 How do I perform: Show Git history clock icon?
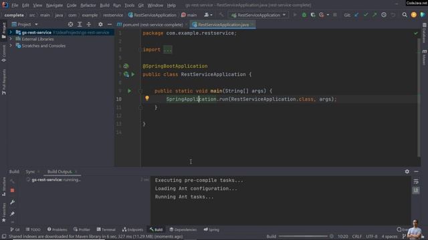point(384,15)
